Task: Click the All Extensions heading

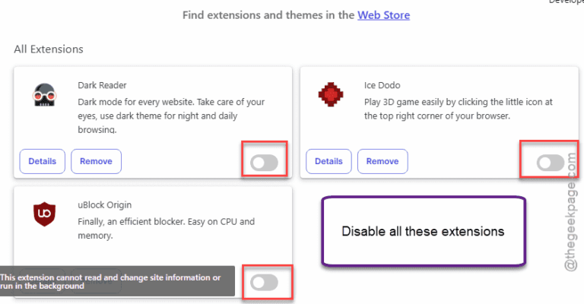Action: point(49,49)
